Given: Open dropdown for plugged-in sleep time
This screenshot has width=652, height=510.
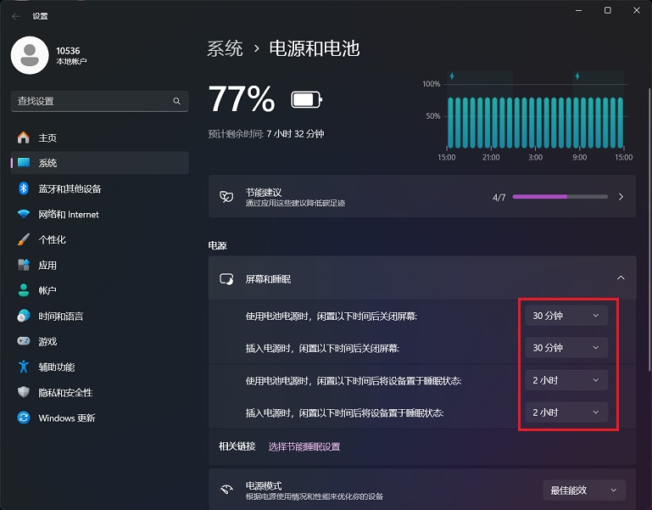Looking at the screenshot, I should (566, 412).
